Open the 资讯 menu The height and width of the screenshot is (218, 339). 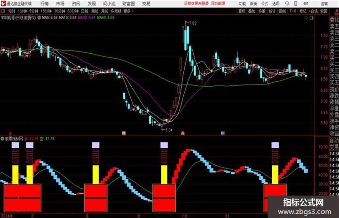[76, 4]
